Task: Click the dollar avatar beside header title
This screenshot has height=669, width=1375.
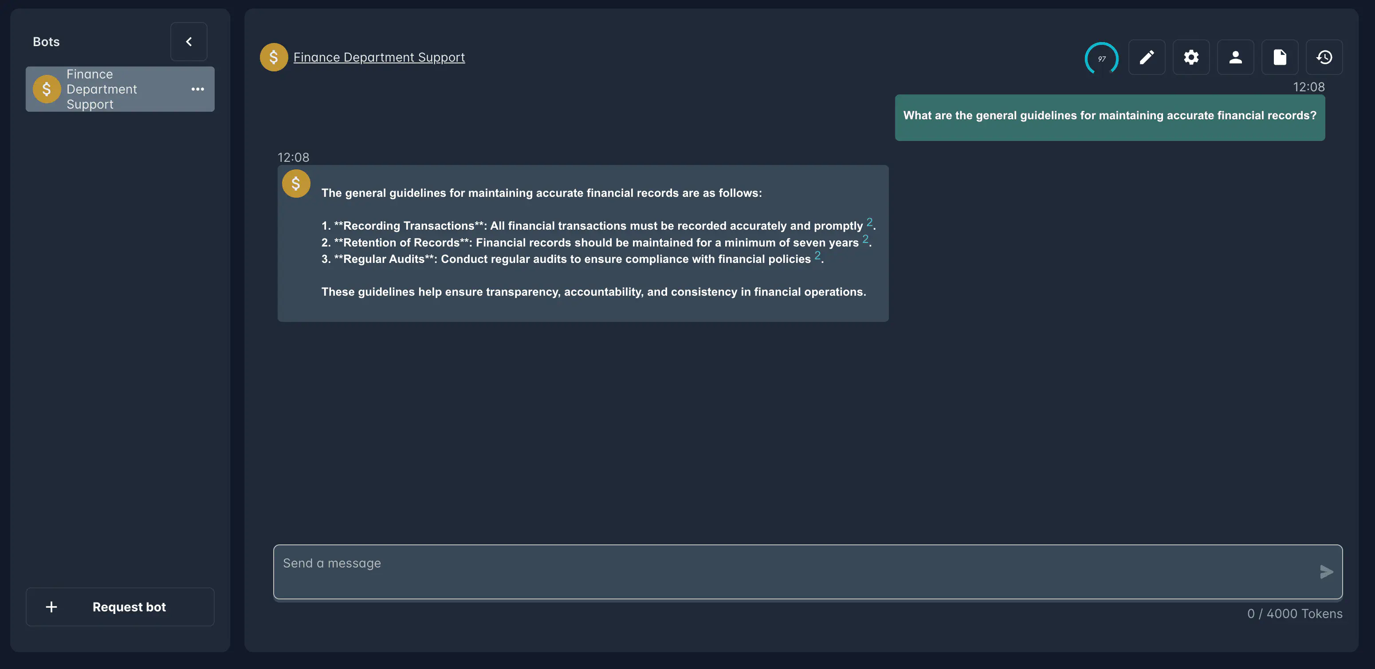Action: tap(274, 57)
